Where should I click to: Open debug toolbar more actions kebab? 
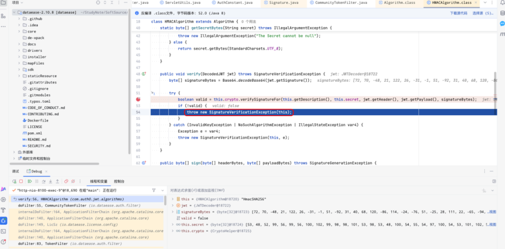pos(80,181)
